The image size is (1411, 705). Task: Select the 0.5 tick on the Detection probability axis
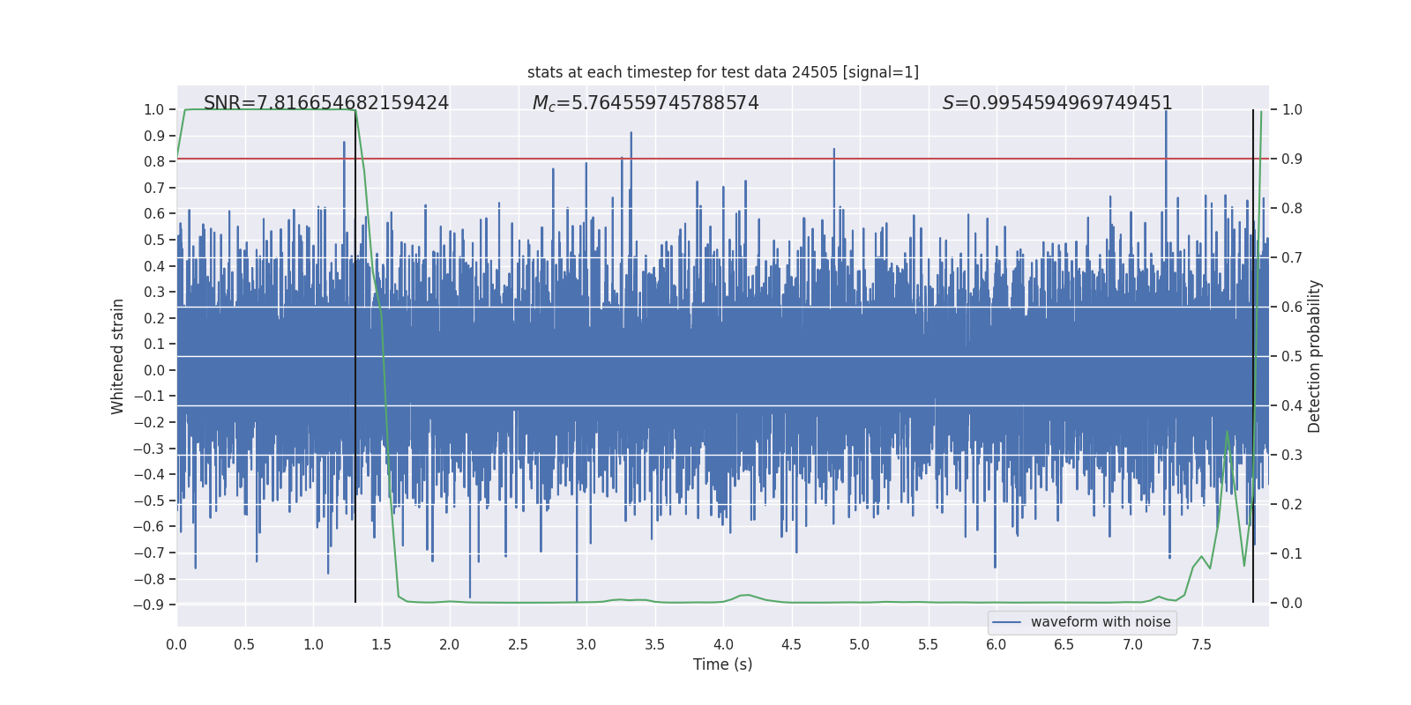click(x=1292, y=357)
